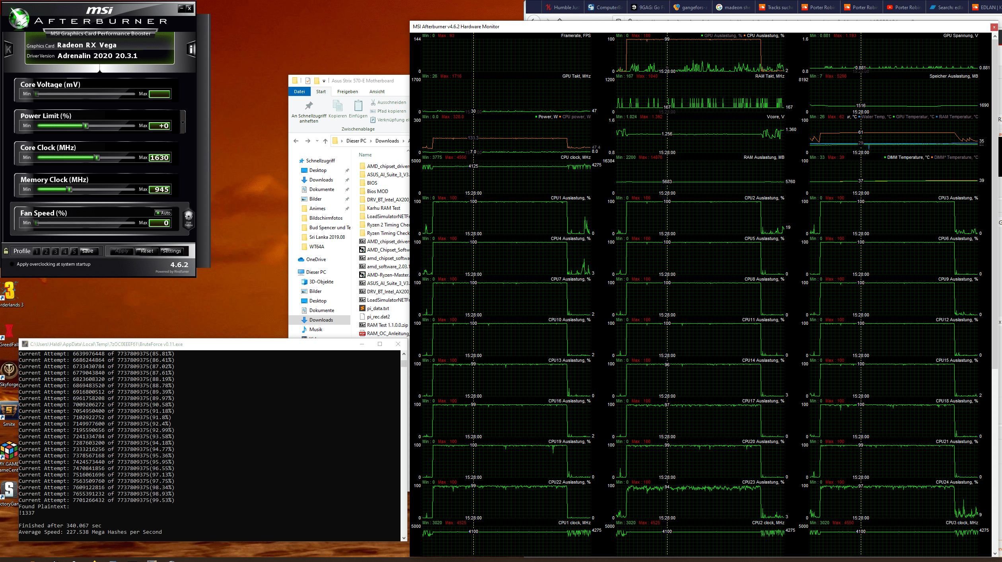
Task: Select Afterburner profile slot 1
Action: click(37, 251)
